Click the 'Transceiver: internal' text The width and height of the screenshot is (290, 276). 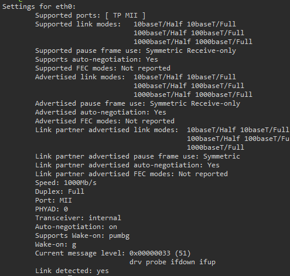(x=78, y=218)
